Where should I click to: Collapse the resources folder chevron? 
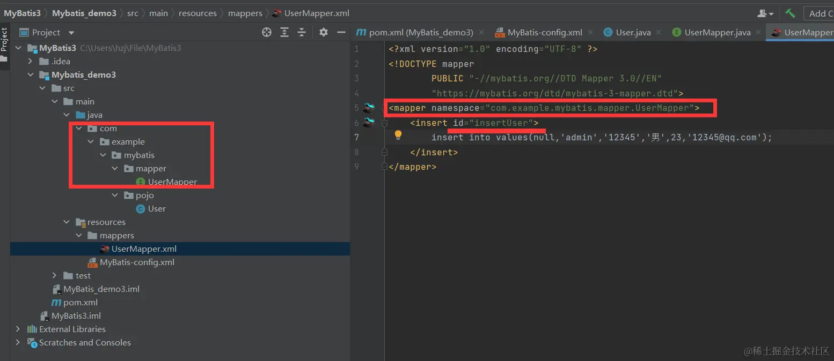[67, 222]
